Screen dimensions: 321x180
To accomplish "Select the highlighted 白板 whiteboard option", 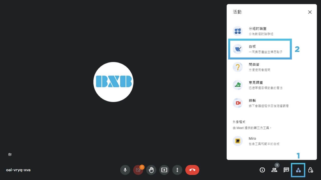I will click(260, 49).
